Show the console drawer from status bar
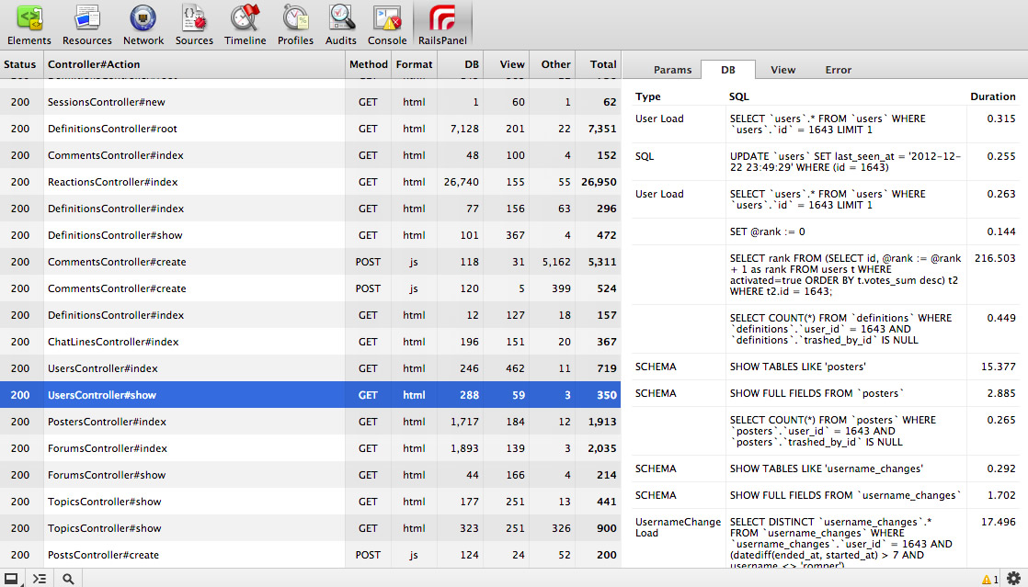 click(x=40, y=579)
